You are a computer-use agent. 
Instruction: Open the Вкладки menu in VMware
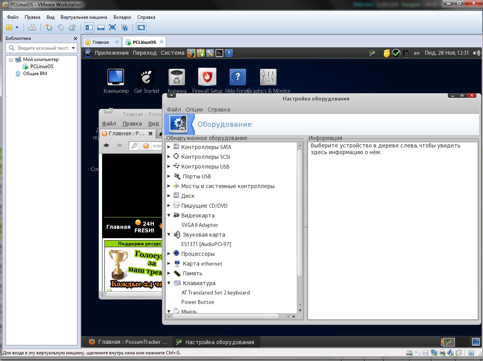tap(122, 17)
